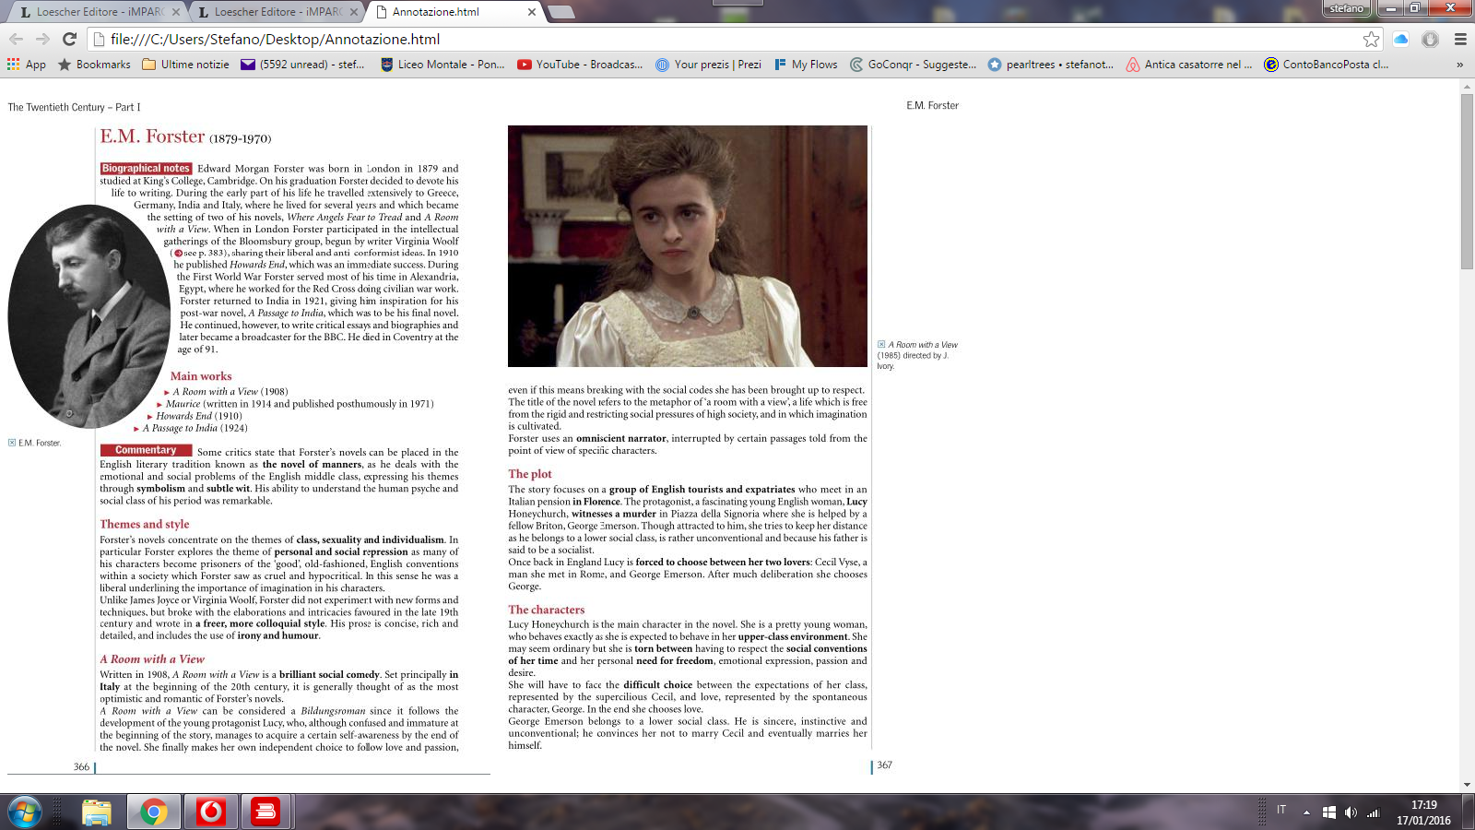Open Ultime notizie bookmark folder
Screen dimensions: 1475x830
pyautogui.click(x=185, y=65)
